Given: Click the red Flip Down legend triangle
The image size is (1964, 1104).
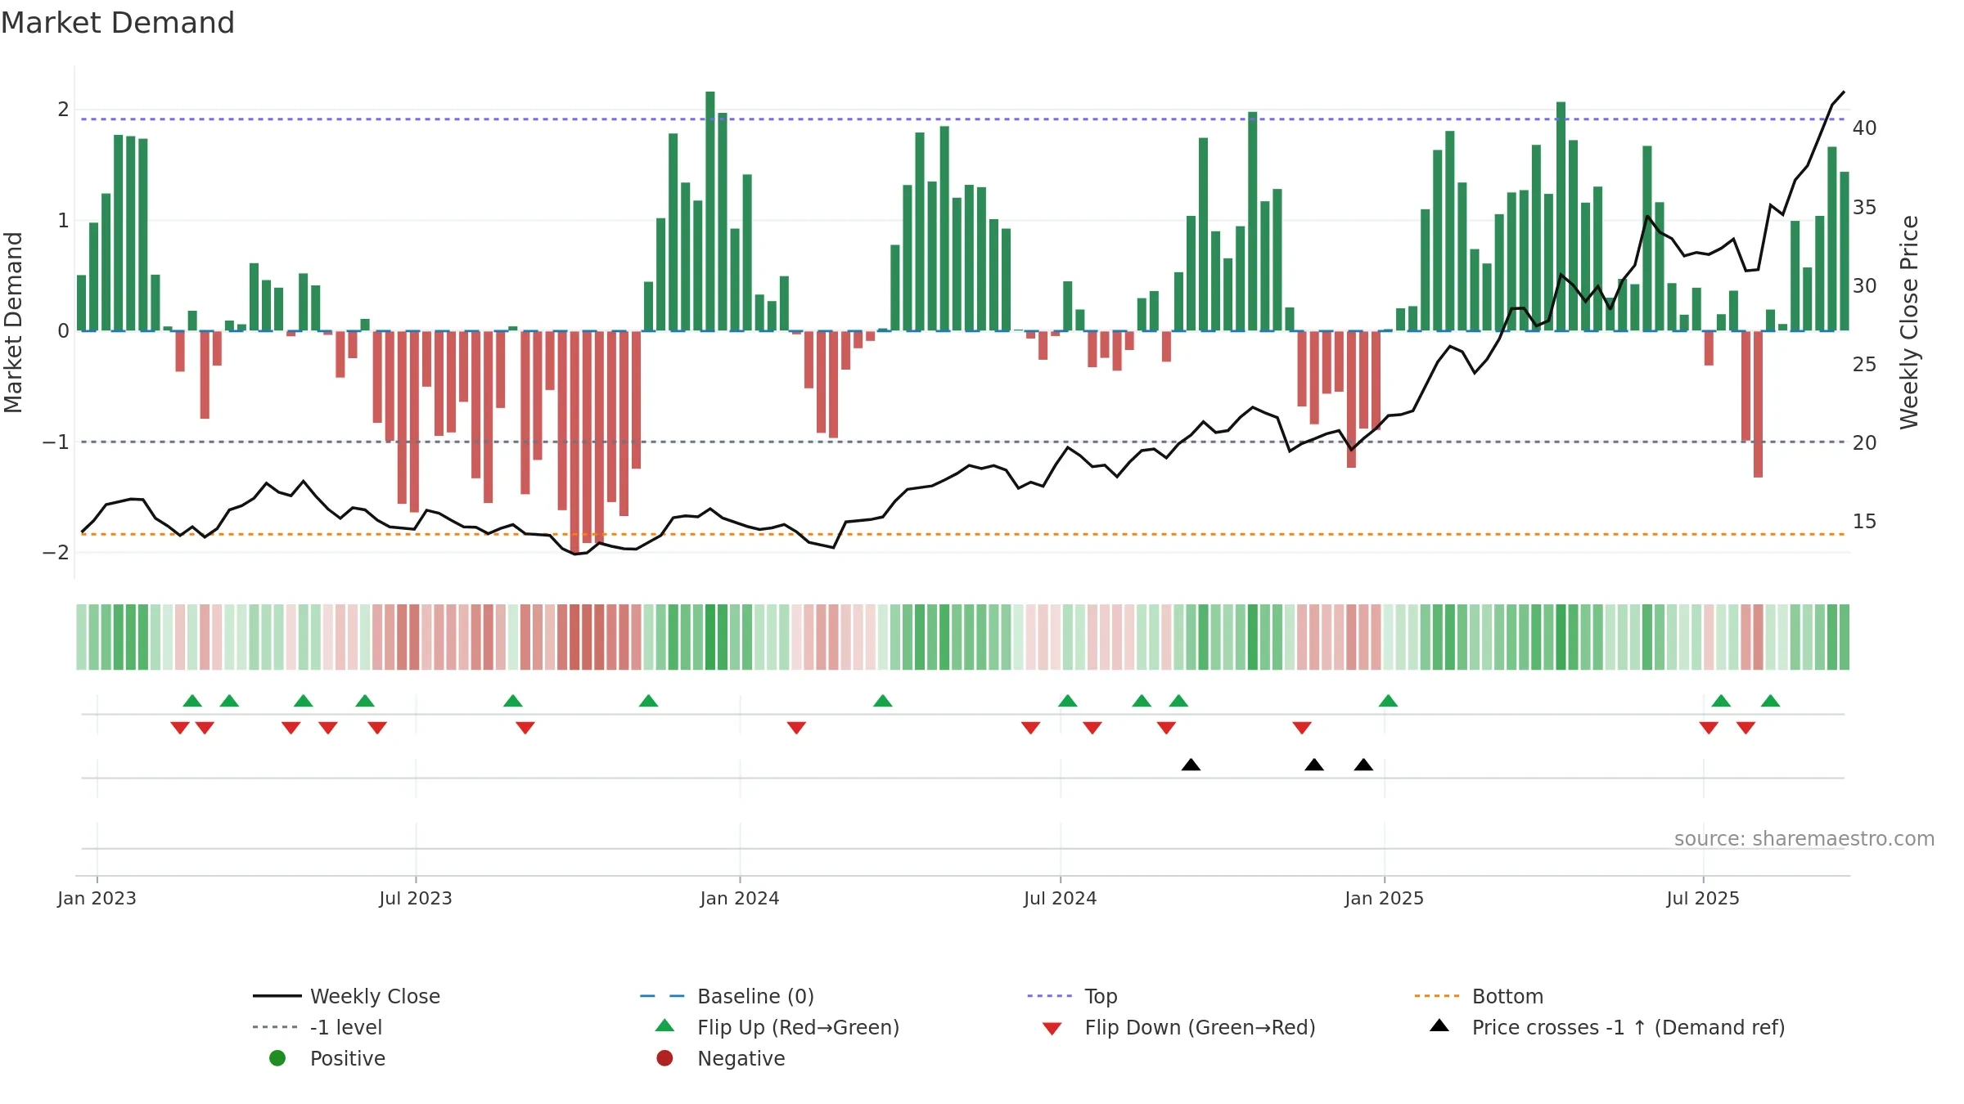Looking at the screenshot, I should [x=1052, y=1029].
